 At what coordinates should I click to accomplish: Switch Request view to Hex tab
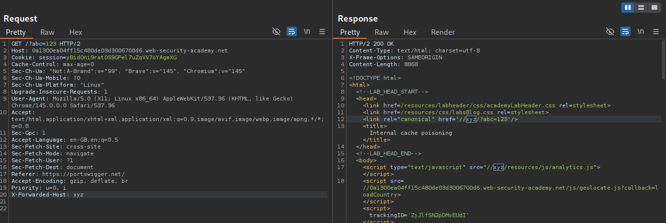click(x=76, y=32)
